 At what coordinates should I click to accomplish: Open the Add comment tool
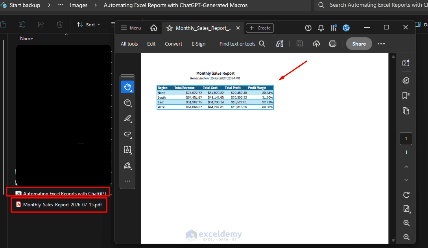coord(127,103)
